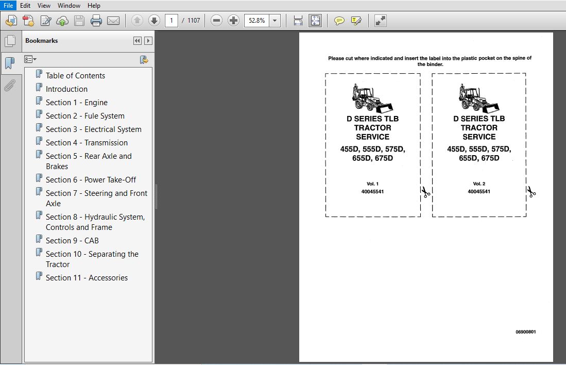Click the Print icon

point(96,21)
